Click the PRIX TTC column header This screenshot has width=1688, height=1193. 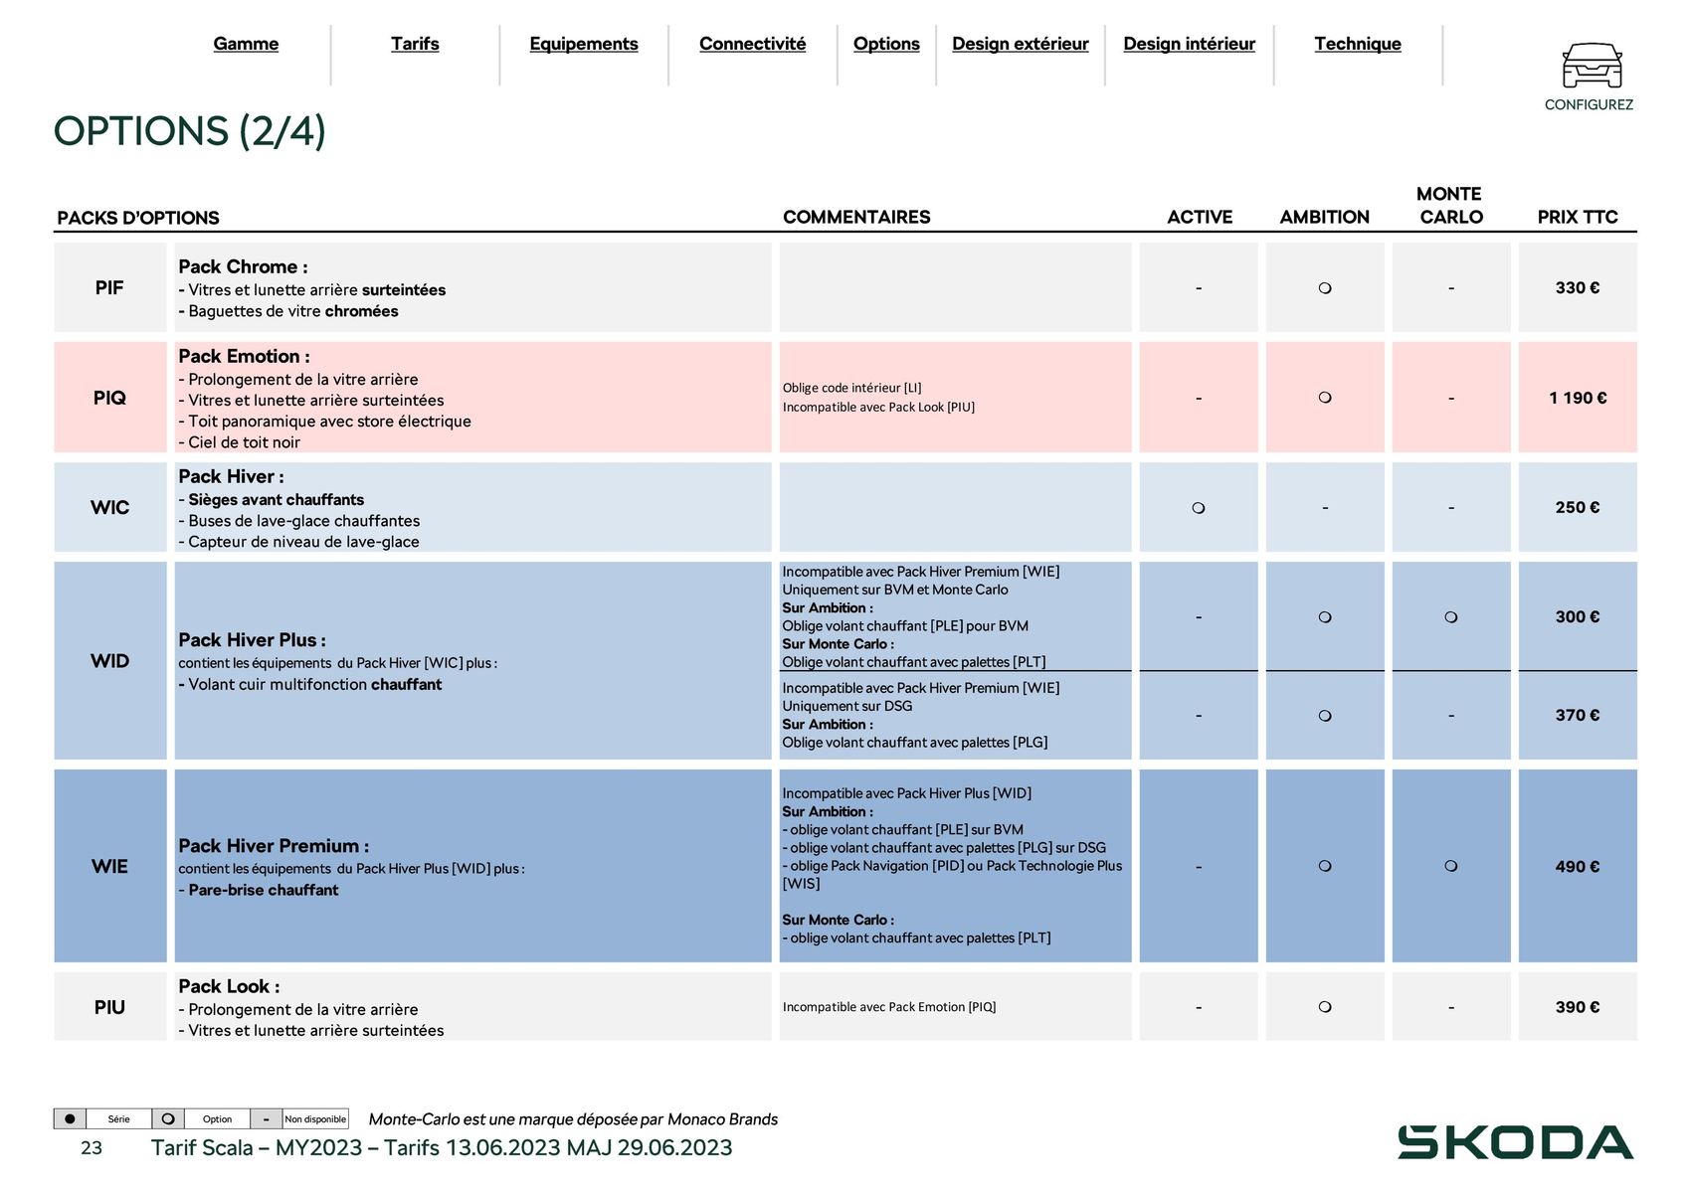tap(1578, 217)
